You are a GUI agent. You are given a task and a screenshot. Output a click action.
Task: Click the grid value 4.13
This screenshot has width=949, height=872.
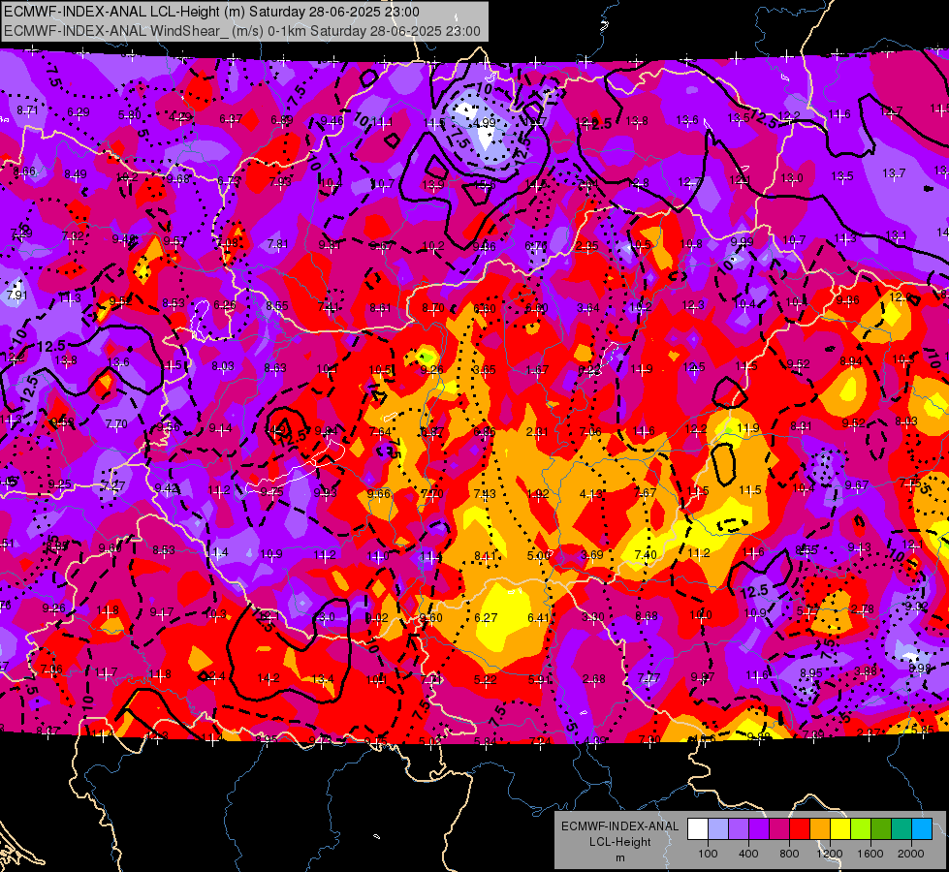tap(590, 494)
